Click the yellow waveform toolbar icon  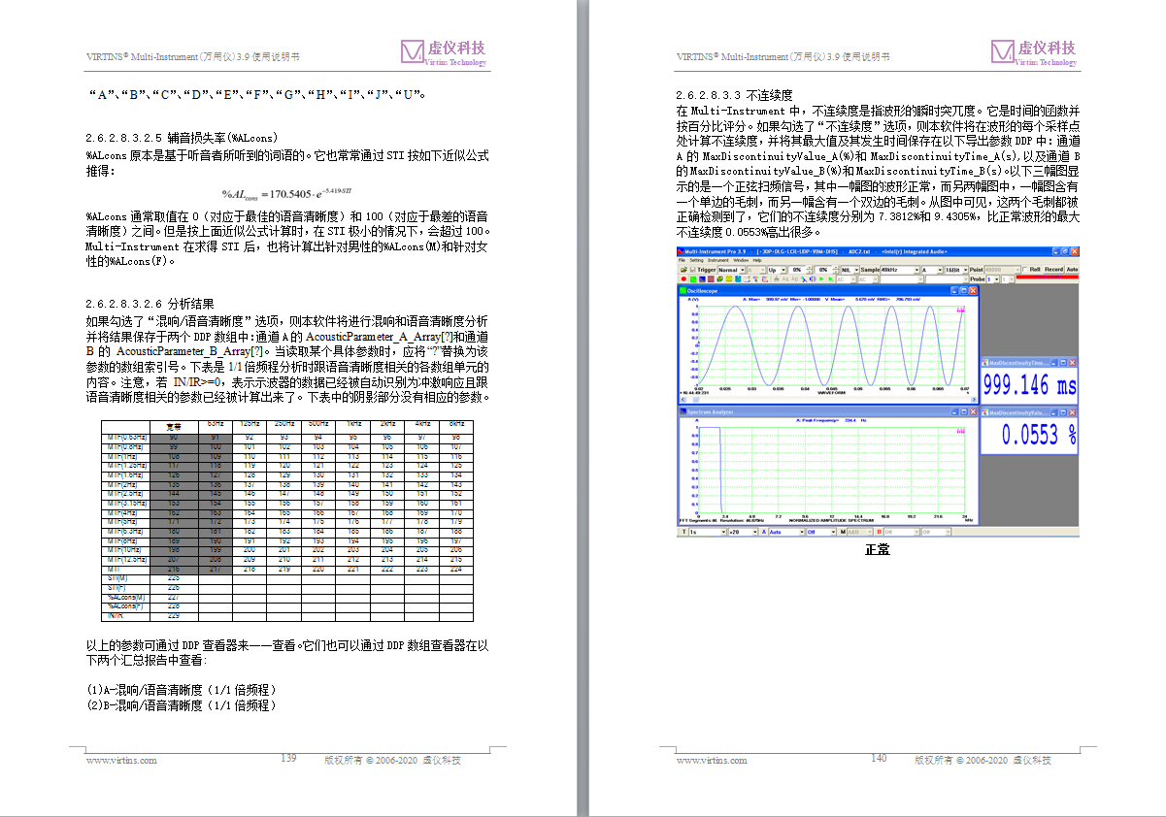[728, 279]
